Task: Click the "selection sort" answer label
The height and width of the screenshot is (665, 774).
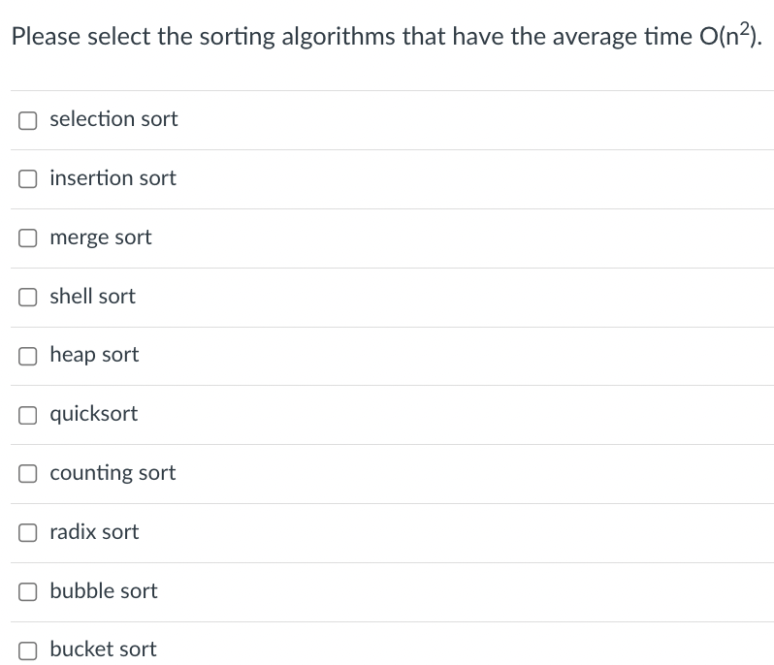Action: [x=113, y=119]
